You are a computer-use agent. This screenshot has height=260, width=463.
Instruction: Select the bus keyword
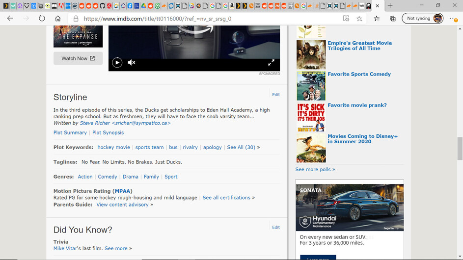pyautogui.click(x=173, y=147)
